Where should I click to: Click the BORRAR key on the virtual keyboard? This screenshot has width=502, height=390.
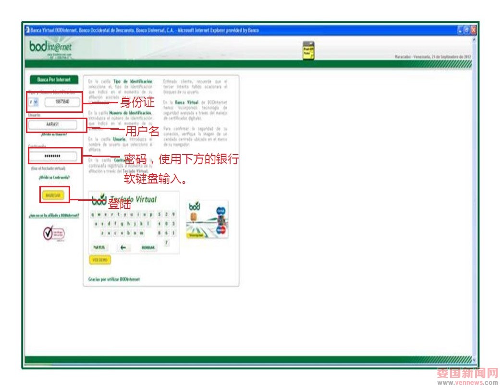pos(148,247)
